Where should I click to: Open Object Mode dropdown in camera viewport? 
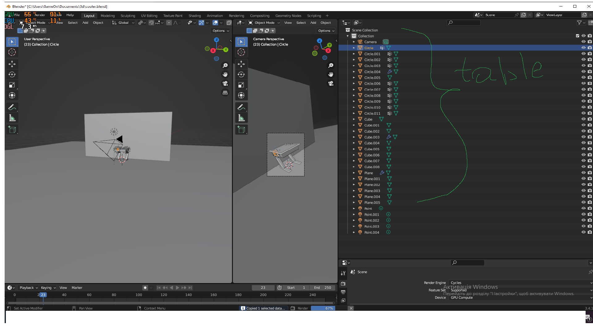coord(264,23)
